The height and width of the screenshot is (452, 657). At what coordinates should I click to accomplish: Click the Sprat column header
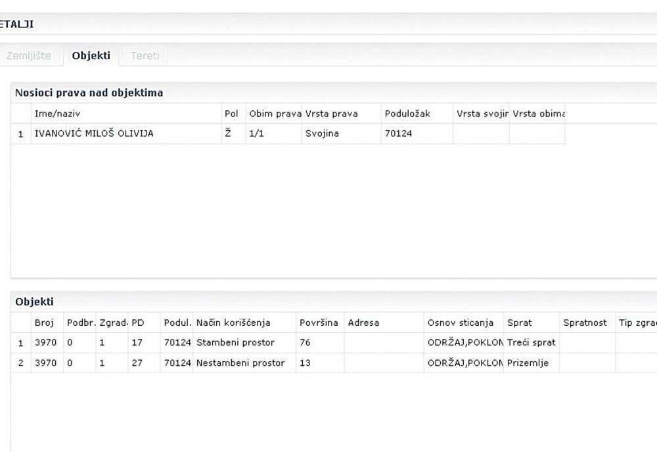520,323
